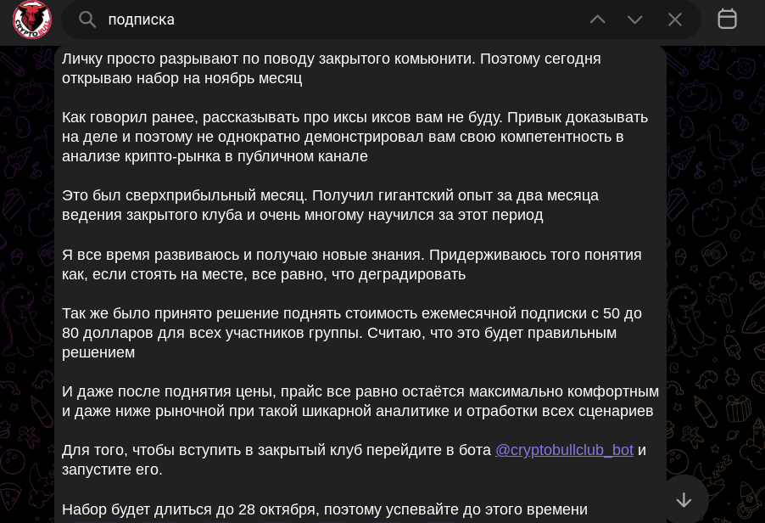Click the line "Набор будет длиться до 28 октября"
The height and width of the screenshot is (523, 765).
tap(325, 509)
